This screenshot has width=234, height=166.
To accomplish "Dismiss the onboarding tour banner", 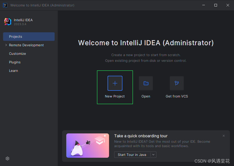I will [223, 136].
